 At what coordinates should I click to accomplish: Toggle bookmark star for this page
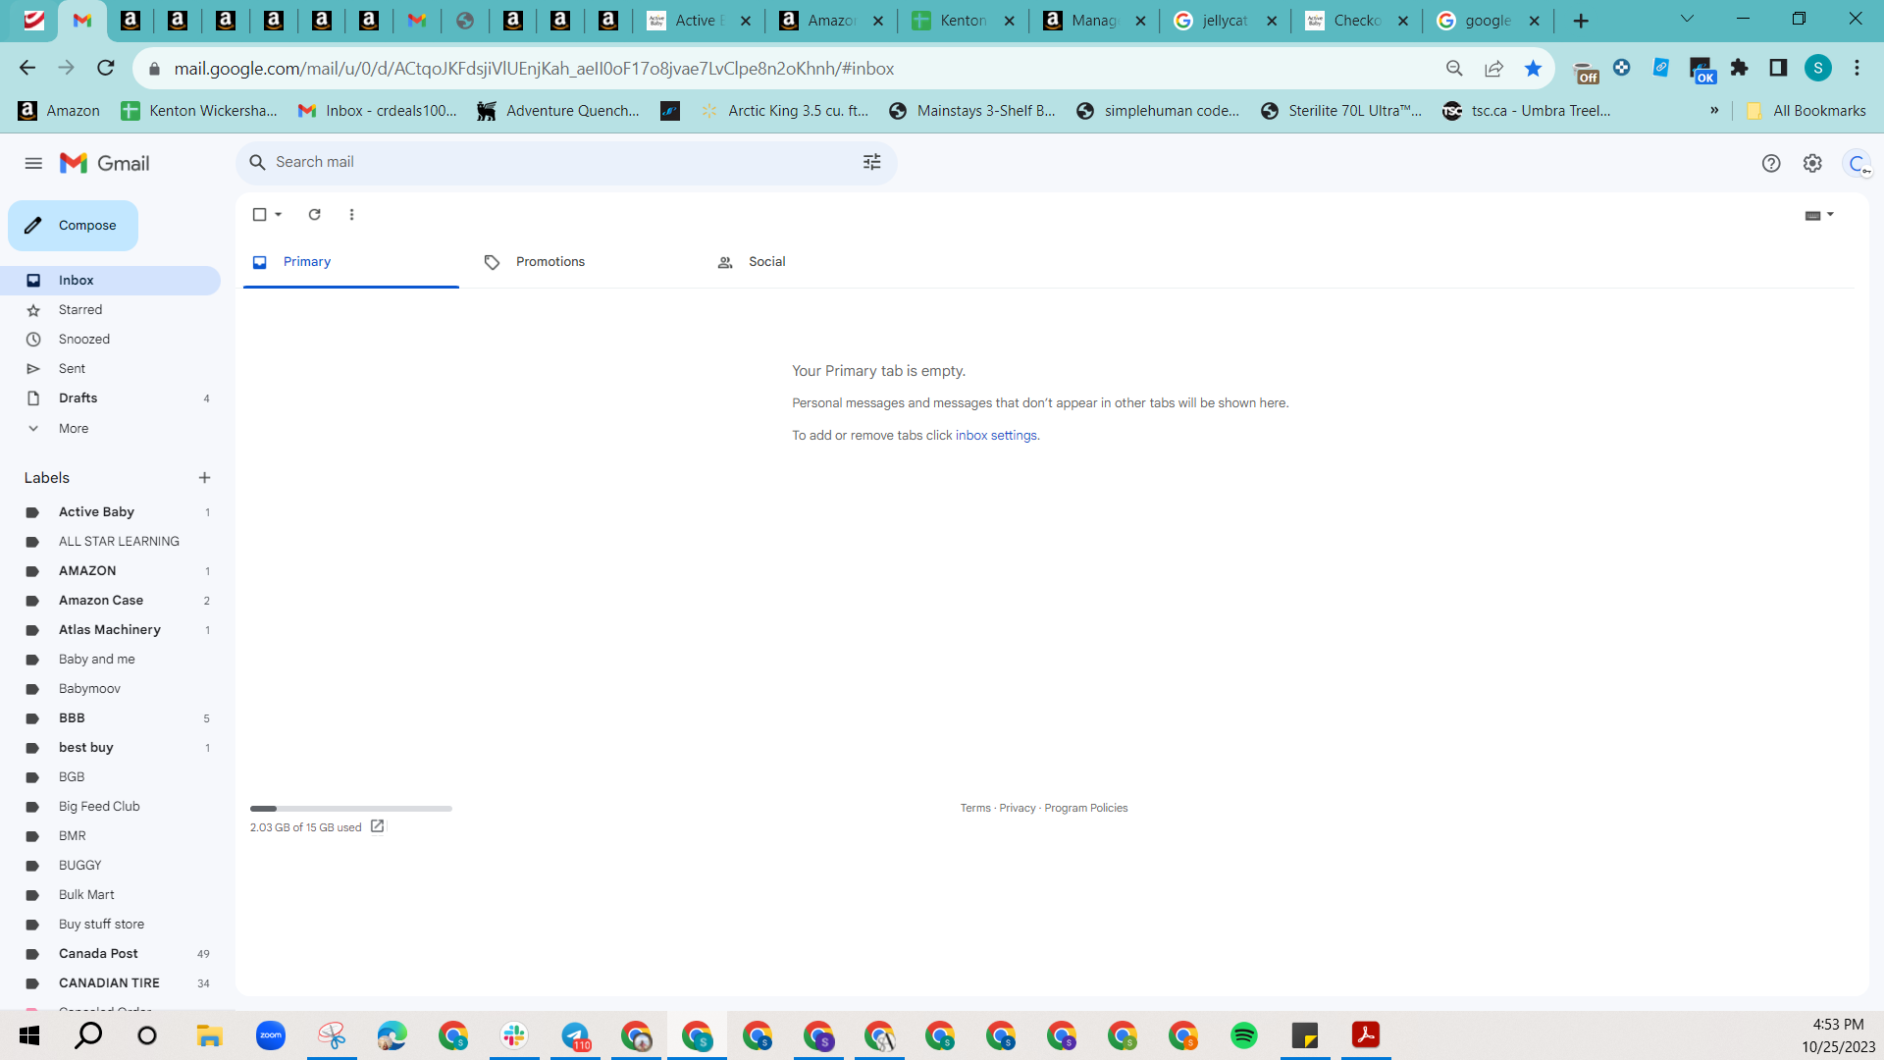(x=1533, y=68)
